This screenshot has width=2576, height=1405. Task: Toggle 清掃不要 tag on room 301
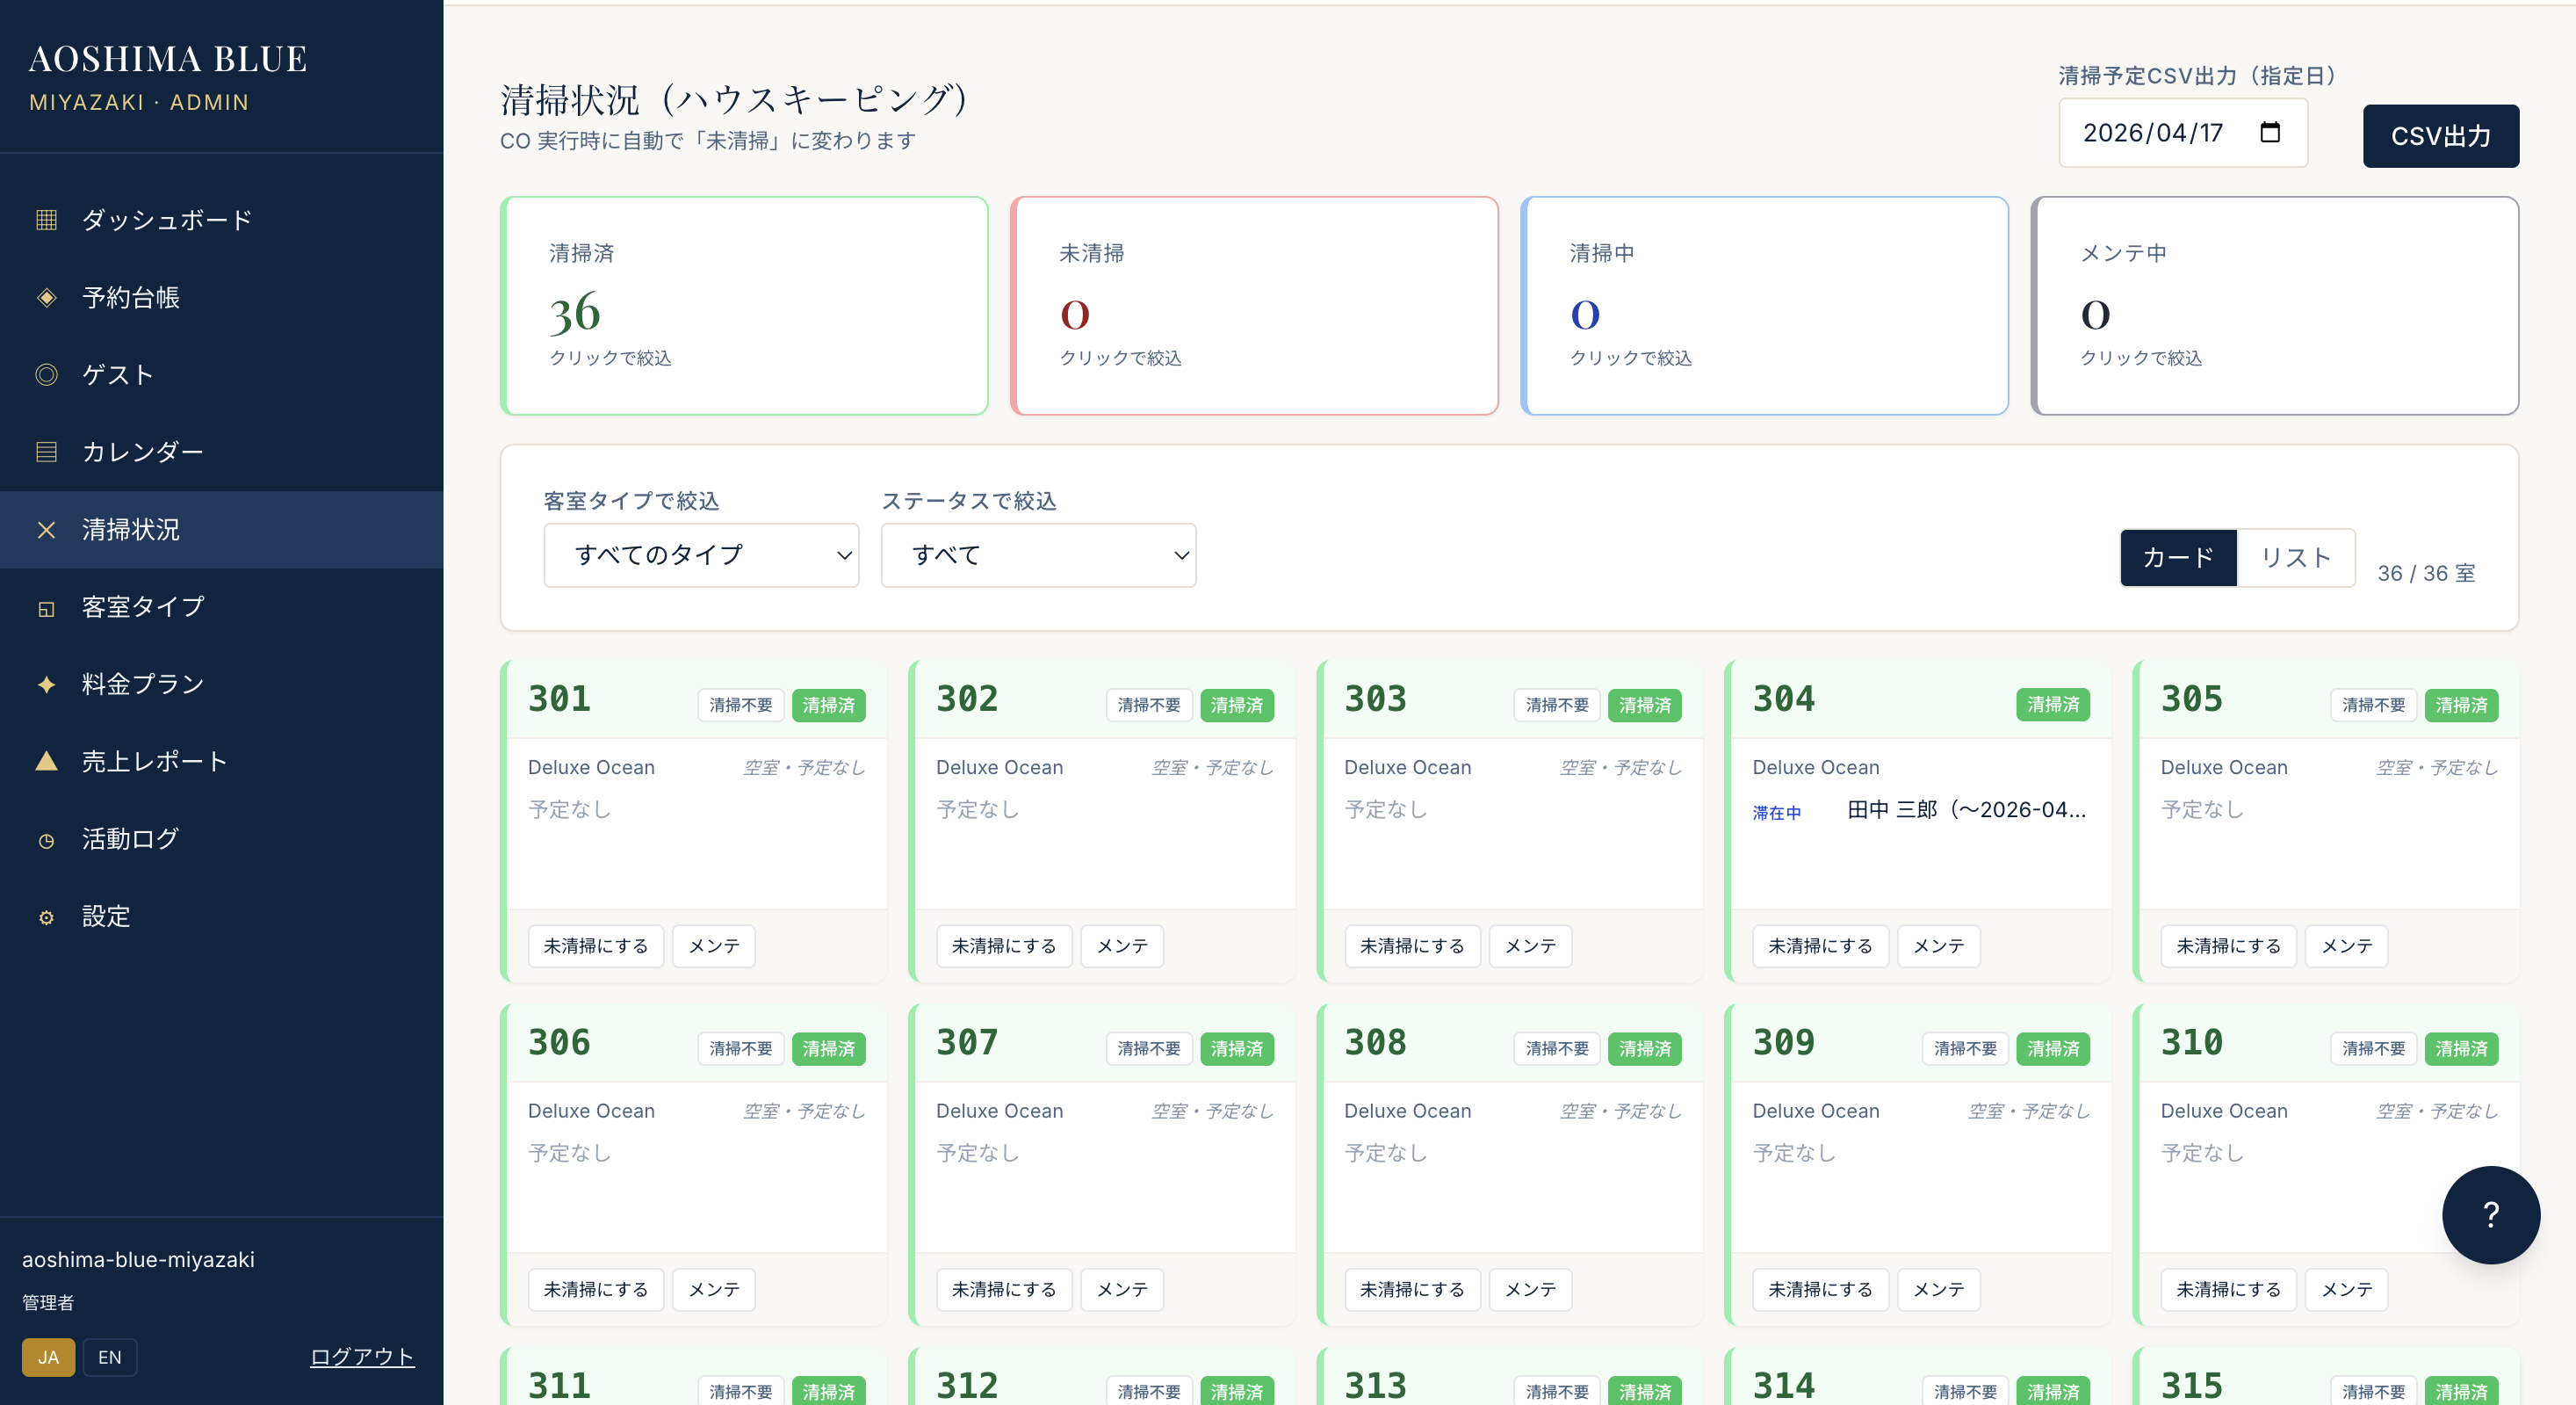tap(741, 705)
